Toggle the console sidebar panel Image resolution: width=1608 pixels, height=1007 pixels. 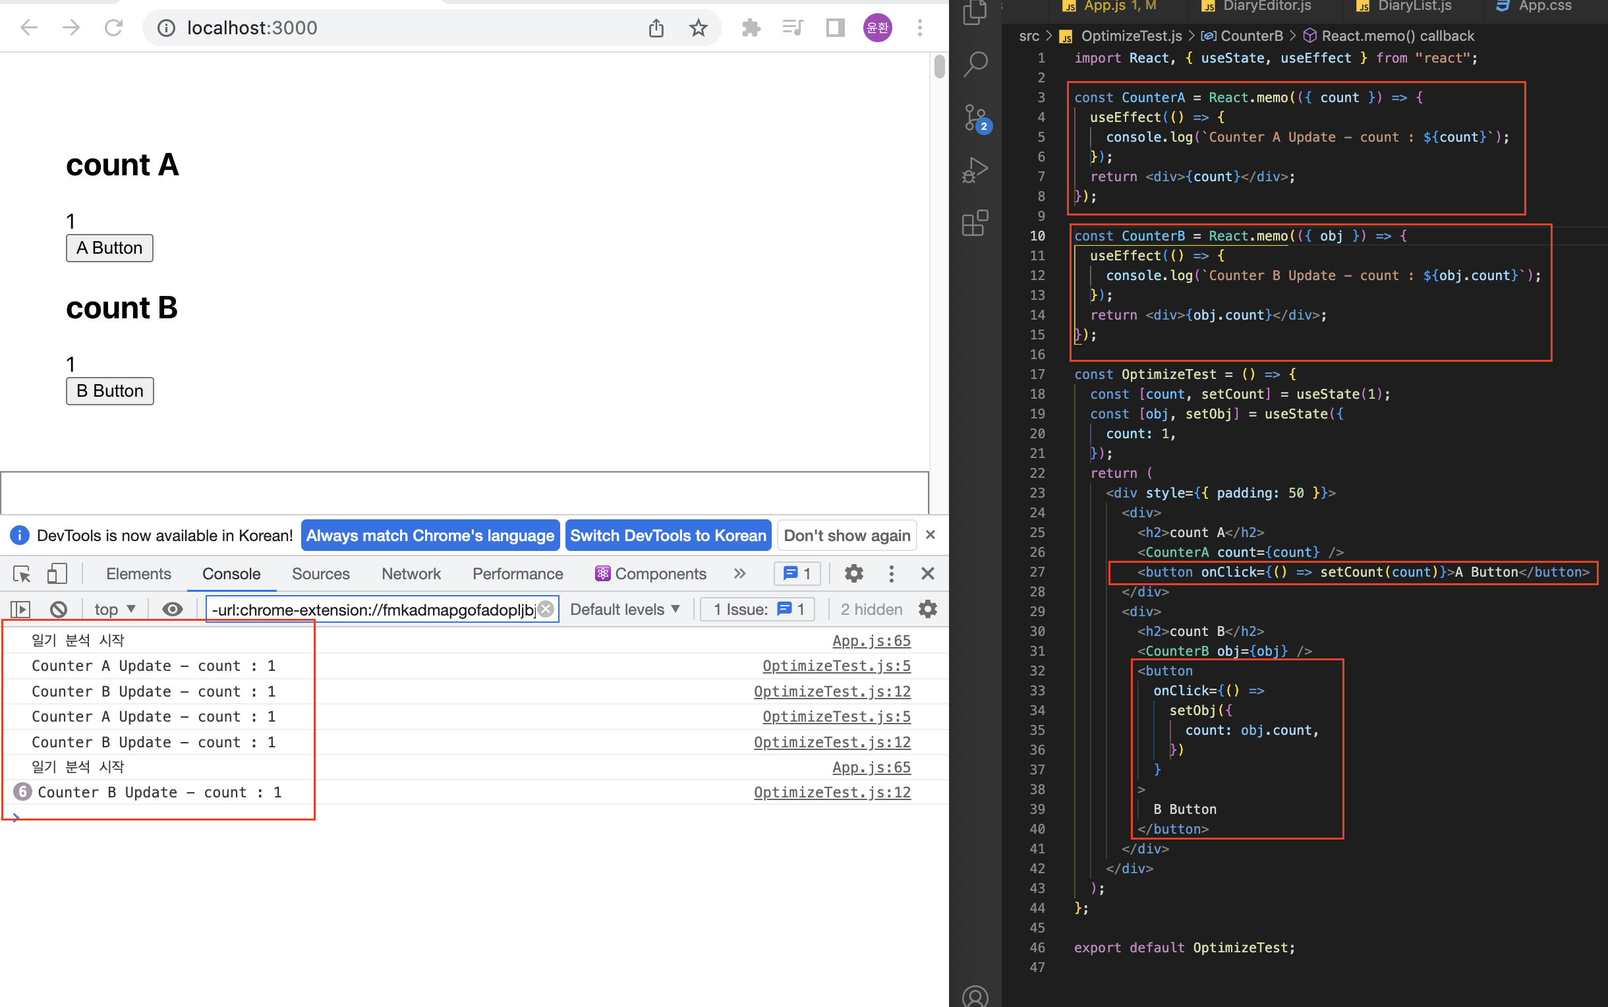[20, 609]
